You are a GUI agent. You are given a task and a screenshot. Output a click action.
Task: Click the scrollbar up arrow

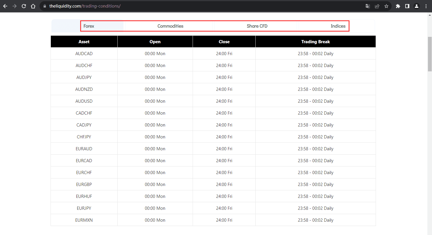(430, 15)
